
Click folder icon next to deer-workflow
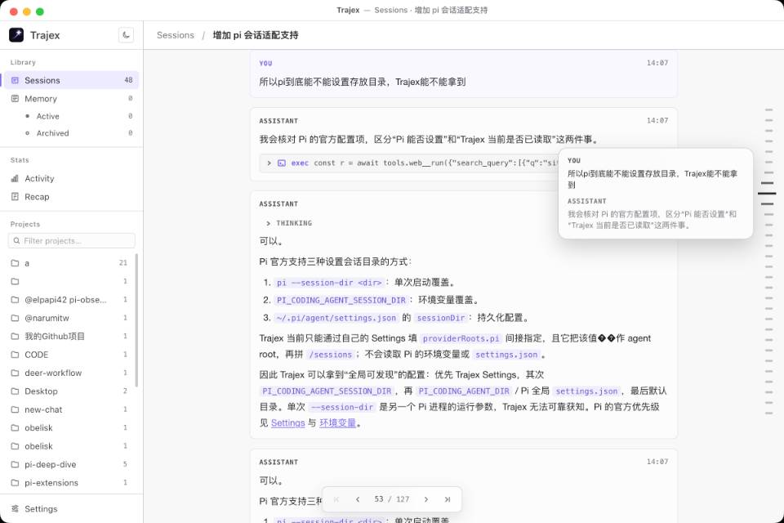pos(15,373)
